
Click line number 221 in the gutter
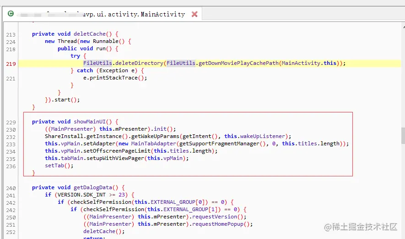11,79
